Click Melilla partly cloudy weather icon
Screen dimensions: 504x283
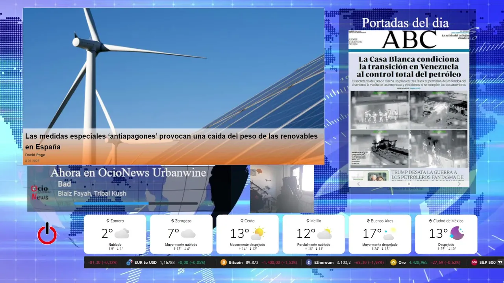(324, 233)
